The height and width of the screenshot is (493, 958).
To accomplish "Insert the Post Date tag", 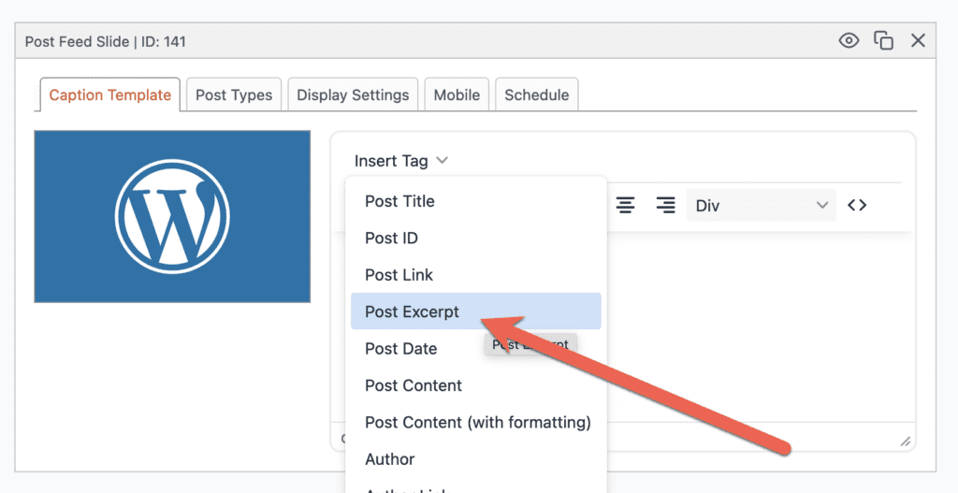I will 400,348.
